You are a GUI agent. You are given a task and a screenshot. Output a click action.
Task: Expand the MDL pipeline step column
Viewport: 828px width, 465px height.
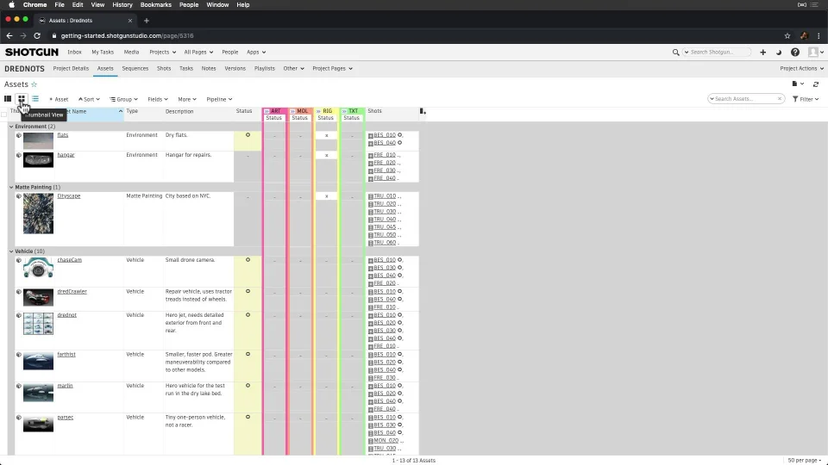pyautogui.click(x=292, y=111)
